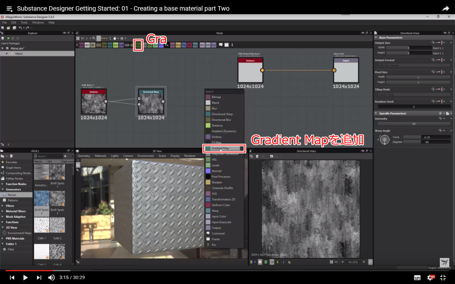Toggle favorites star filter in Library search
This screenshot has height=284, width=455.
[x=65, y=156]
